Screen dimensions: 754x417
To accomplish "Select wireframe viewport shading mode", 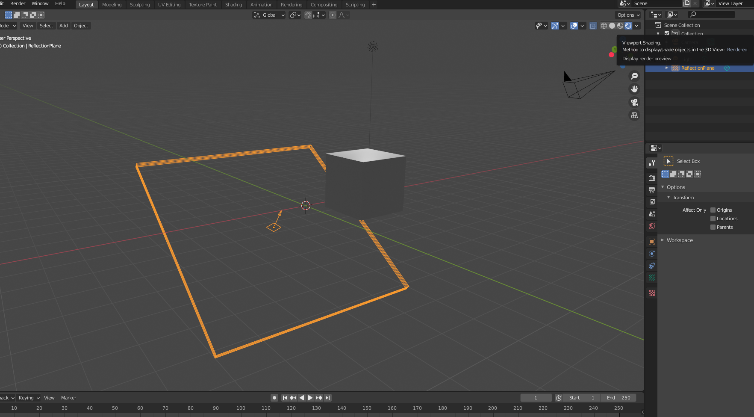I will (604, 26).
